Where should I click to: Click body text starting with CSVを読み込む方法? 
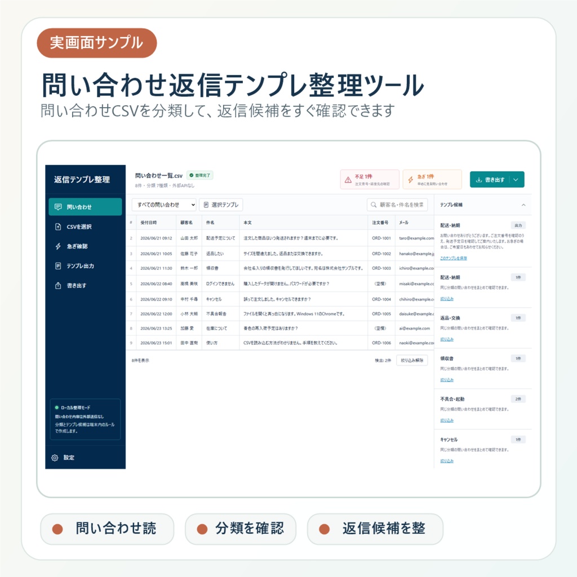(x=290, y=343)
